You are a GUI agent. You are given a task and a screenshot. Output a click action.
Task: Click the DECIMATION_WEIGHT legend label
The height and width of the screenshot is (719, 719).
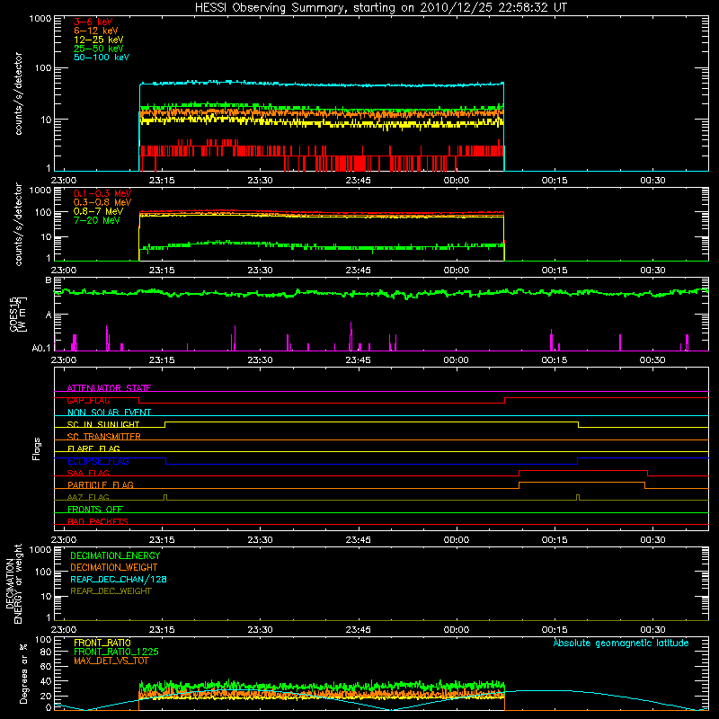pyautogui.click(x=114, y=567)
